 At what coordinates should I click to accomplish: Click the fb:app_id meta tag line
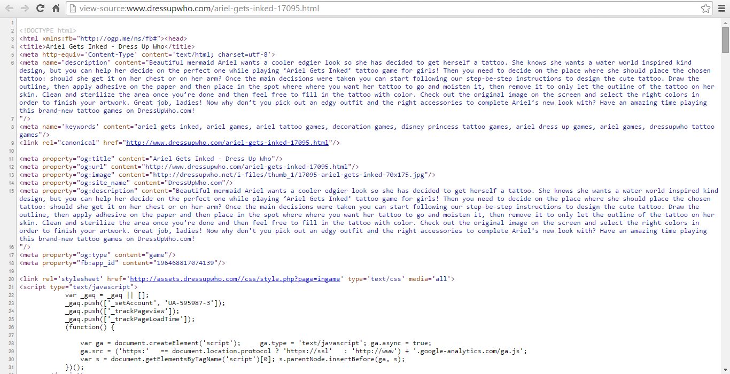pyautogui.click(x=122, y=263)
